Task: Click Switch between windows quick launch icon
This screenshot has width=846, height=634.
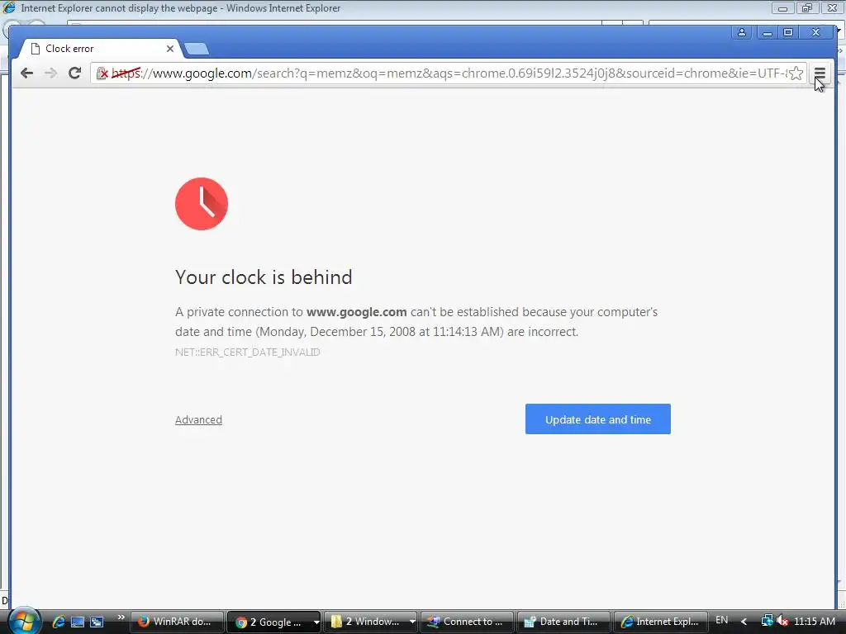Action: pos(97,622)
